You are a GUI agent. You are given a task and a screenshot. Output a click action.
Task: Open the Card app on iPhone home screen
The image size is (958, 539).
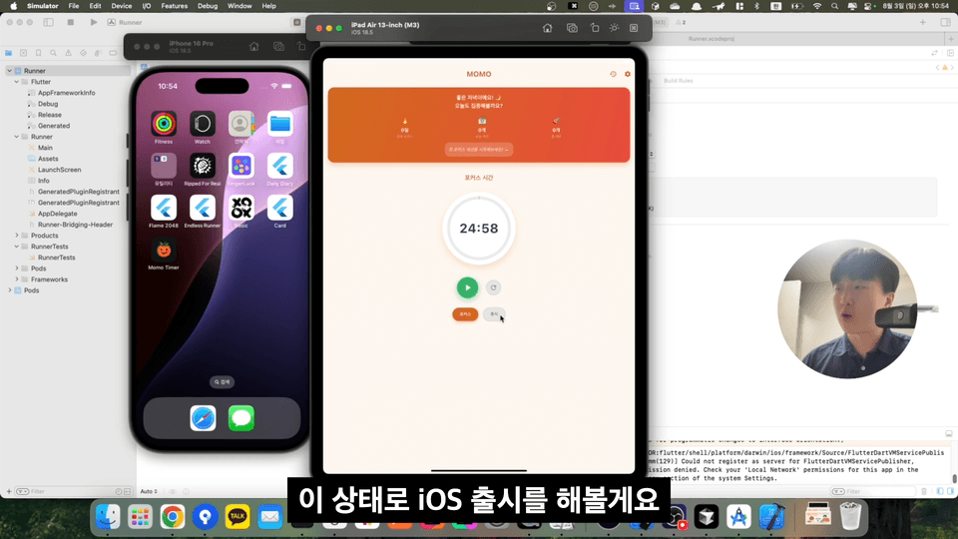coord(279,208)
